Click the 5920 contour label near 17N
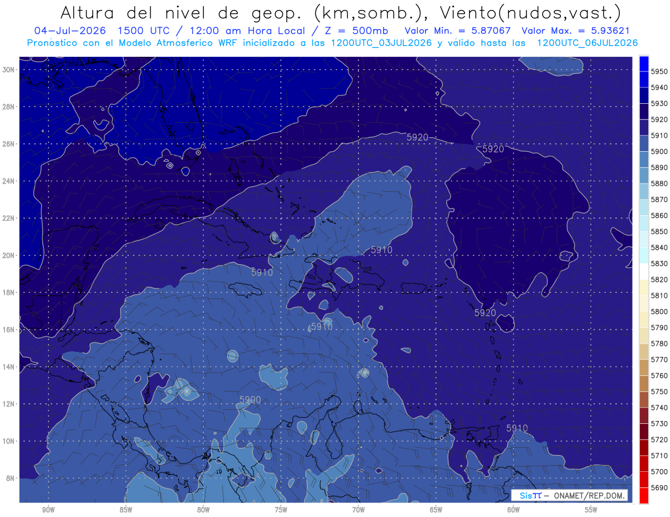Image resolution: width=670 pixels, height=517 pixels. point(485,313)
